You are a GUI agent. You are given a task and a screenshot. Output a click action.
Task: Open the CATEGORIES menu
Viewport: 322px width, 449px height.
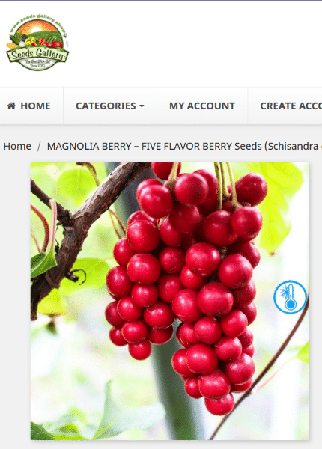coord(110,106)
